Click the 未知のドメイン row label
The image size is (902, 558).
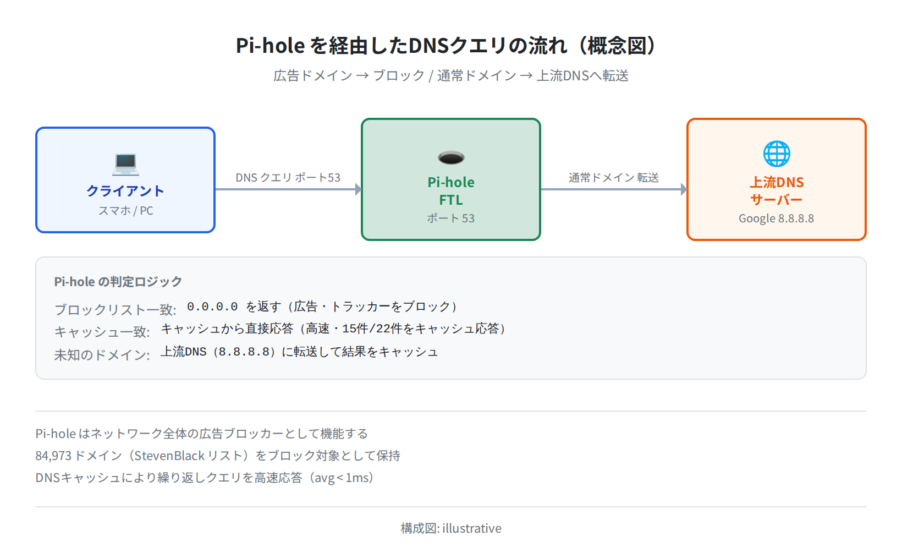(x=102, y=355)
